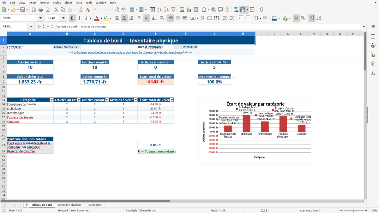The width and height of the screenshot is (379, 213).
Task: Toggle Center Horizontally alignment
Action: point(124,18)
